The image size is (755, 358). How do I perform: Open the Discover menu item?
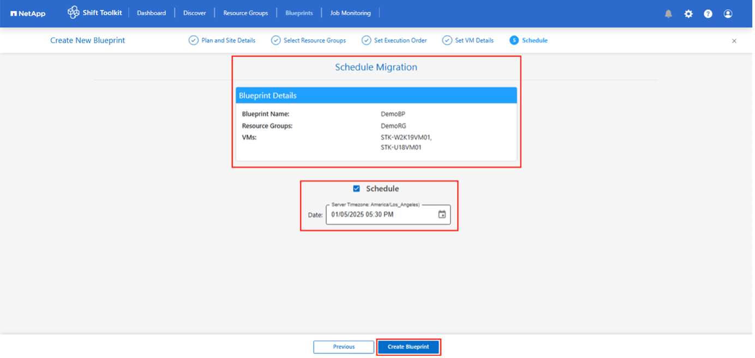coord(195,13)
